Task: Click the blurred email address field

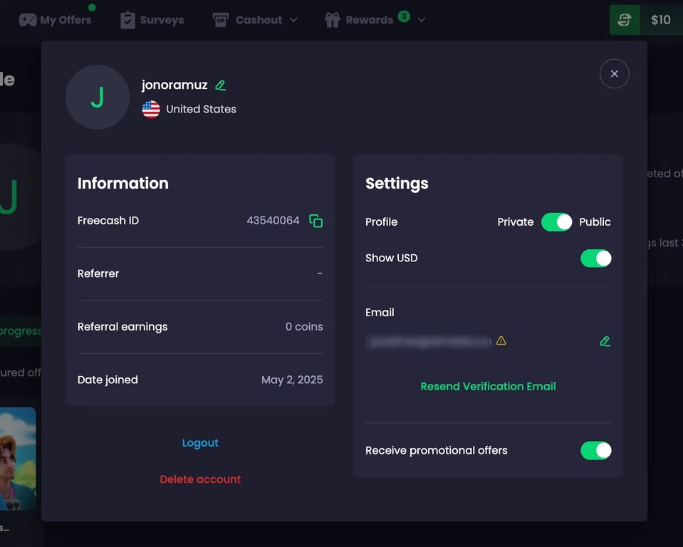Action: (429, 342)
